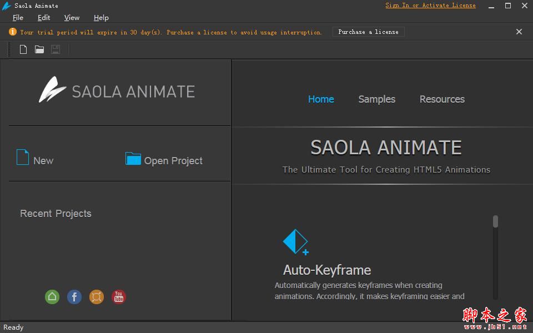Viewport: 533px width, 333px height.
Task: Click the Auto-Keyframe diamond icon
Action: click(x=295, y=242)
